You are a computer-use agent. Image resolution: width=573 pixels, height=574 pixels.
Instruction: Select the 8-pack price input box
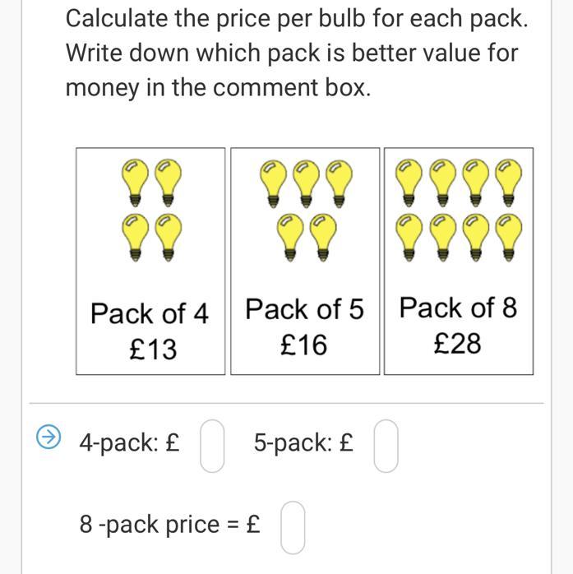pyautogui.click(x=293, y=527)
